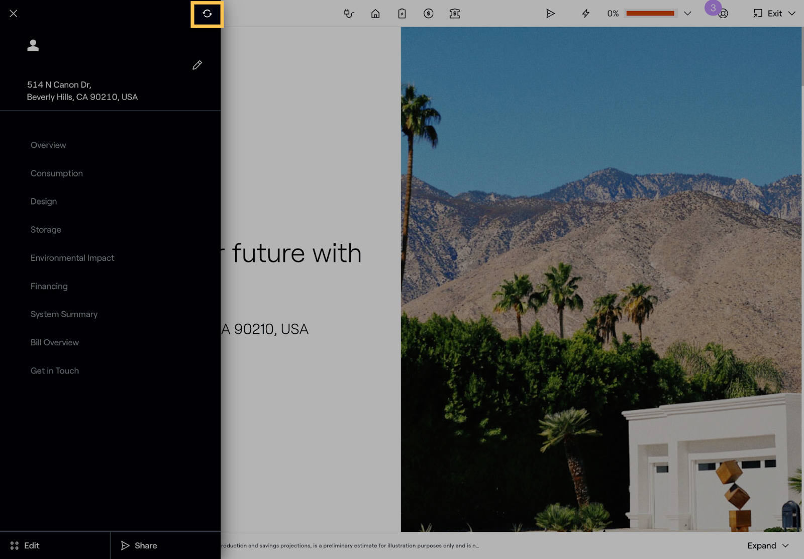Open the battery storage icon
Viewport: 804px width, 559px height.
[x=402, y=14]
